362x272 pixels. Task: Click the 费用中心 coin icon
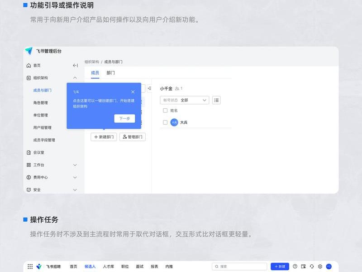click(29, 177)
